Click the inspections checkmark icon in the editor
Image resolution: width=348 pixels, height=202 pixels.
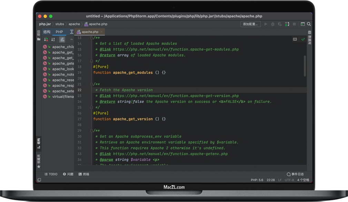click(x=303, y=39)
